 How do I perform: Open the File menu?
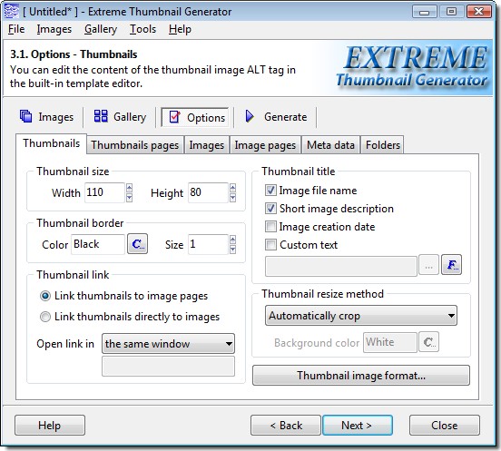[16, 29]
